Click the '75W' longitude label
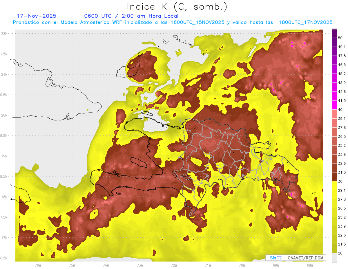 click(72, 265)
